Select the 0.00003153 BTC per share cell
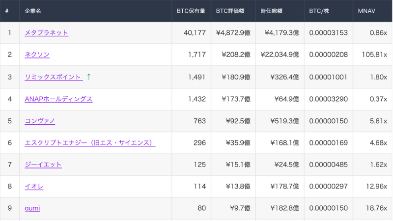 (x=328, y=33)
